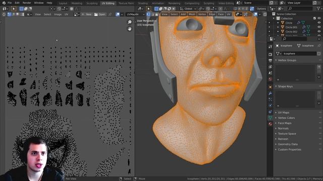Open Add menu in 3D viewport

(x=183, y=15)
